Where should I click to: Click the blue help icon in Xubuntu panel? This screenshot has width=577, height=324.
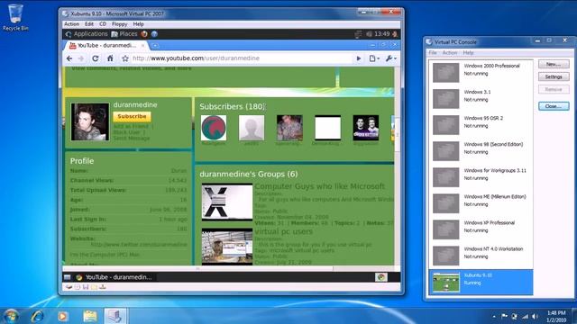coord(154,34)
